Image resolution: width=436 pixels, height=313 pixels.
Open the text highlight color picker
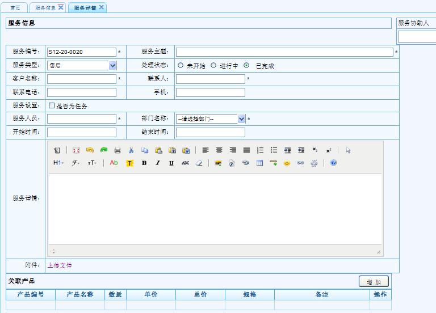129,163
